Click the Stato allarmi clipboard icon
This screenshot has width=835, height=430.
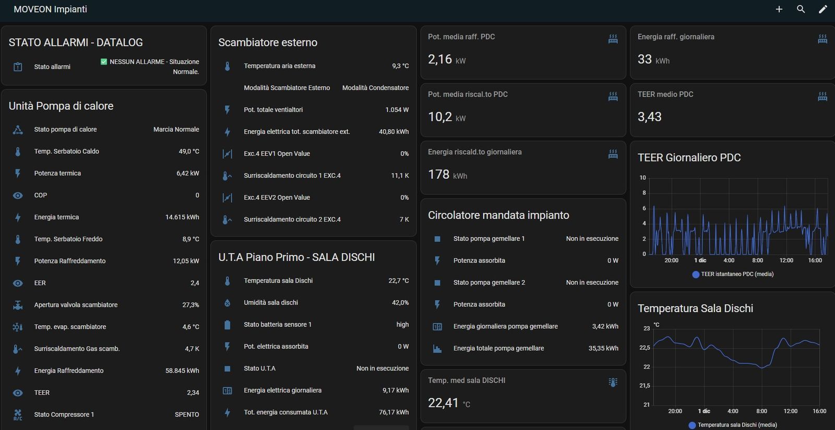pyautogui.click(x=18, y=67)
